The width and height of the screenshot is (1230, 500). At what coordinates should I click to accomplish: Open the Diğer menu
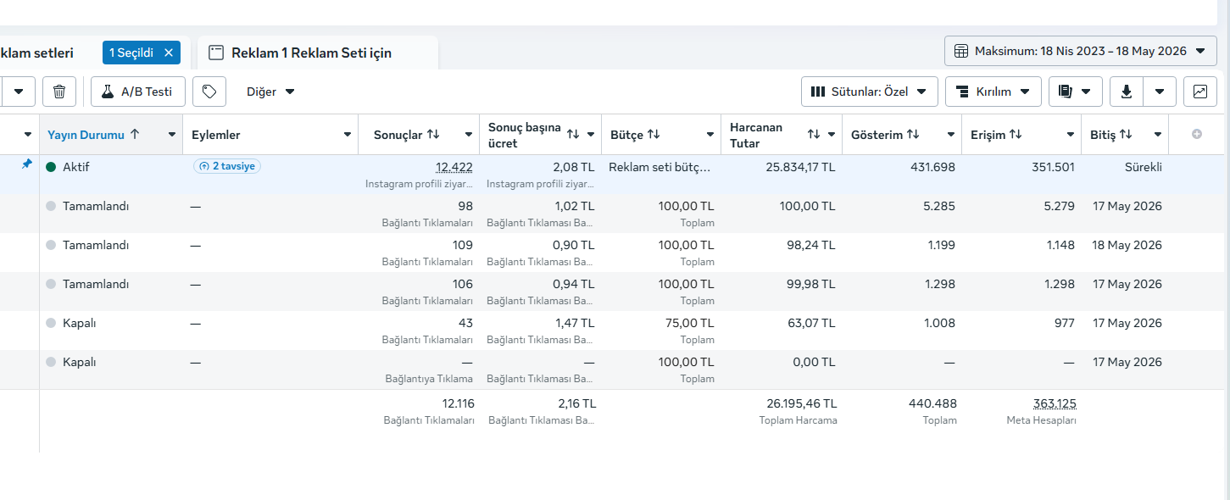(x=270, y=92)
